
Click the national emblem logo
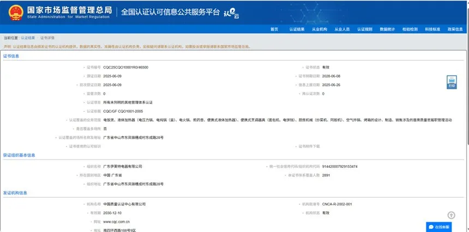click(16, 13)
